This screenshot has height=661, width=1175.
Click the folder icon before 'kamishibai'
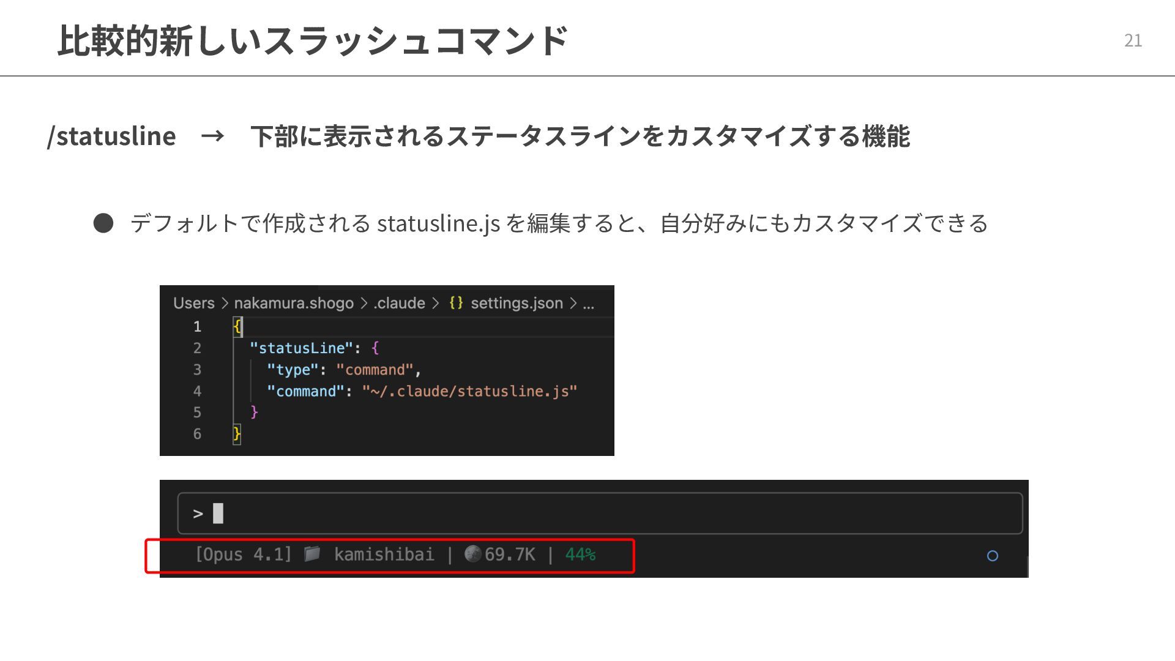pos(312,554)
